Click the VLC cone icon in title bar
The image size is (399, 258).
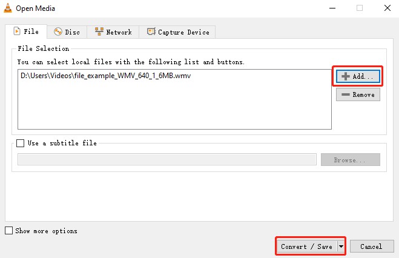coord(7,7)
